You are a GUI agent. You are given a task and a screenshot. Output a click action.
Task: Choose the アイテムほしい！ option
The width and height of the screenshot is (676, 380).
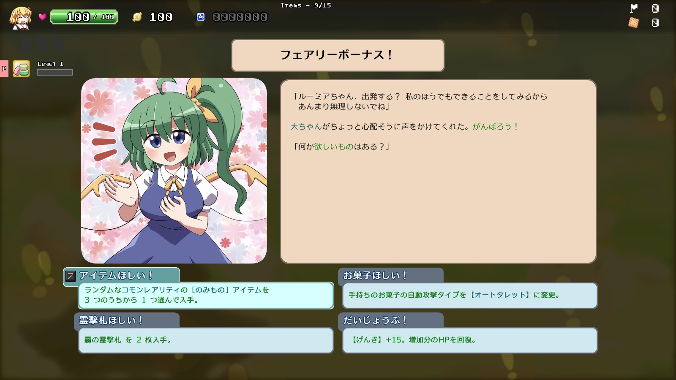click(x=199, y=288)
